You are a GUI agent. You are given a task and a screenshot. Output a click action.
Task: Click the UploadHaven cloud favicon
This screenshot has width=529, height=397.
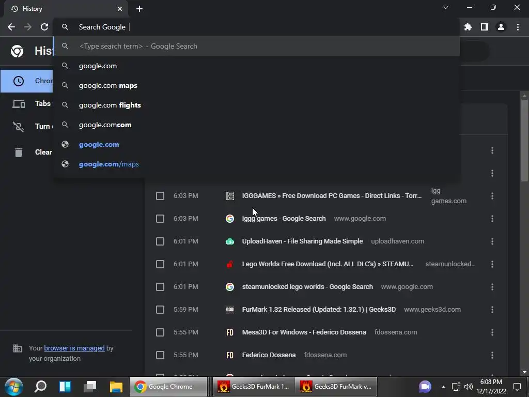point(230,241)
